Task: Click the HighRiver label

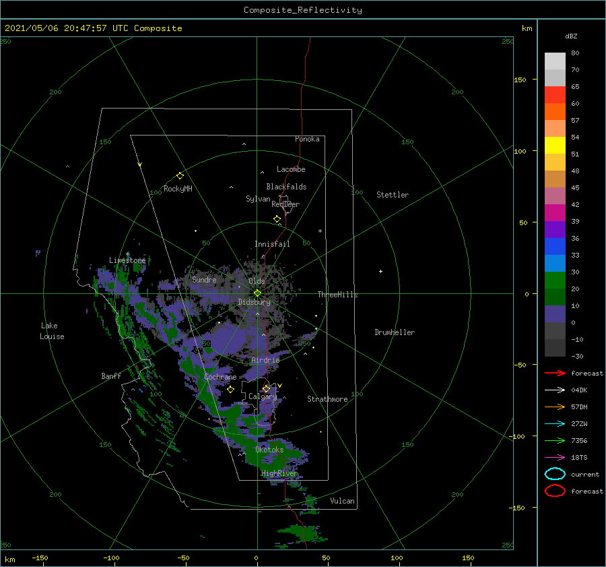Action: click(x=279, y=473)
